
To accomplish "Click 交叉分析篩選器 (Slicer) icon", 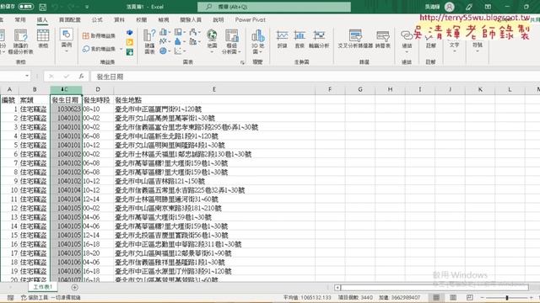I will click(355, 40).
